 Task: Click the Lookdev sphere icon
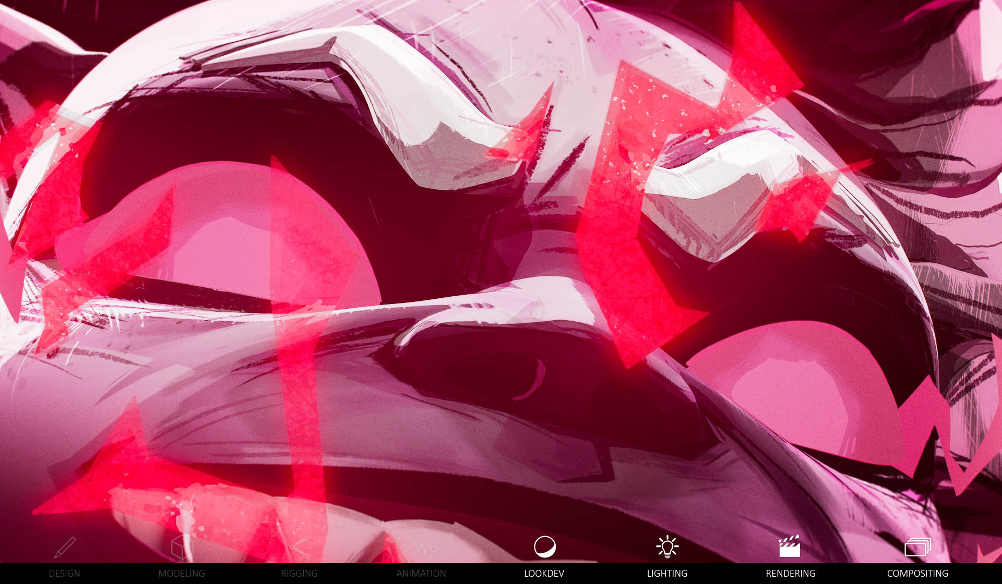(545, 547)
